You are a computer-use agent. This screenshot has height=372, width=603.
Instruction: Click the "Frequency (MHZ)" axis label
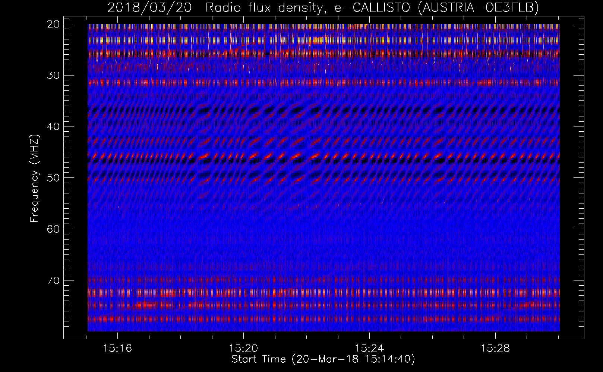[34, 178]
